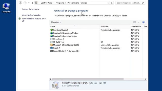Select the Camtasia Studio 5 name
This screenshot has height=91, width=162.
tap(61, 30)
